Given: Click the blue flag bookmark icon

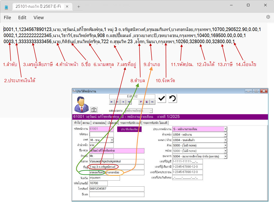Looking at the screenshot, I should tap(147, 102).
